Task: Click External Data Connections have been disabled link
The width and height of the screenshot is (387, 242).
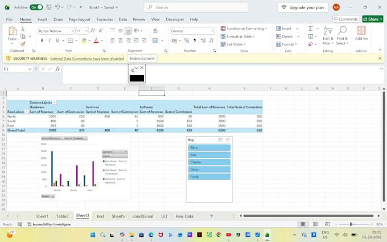Action: [87, 59]
